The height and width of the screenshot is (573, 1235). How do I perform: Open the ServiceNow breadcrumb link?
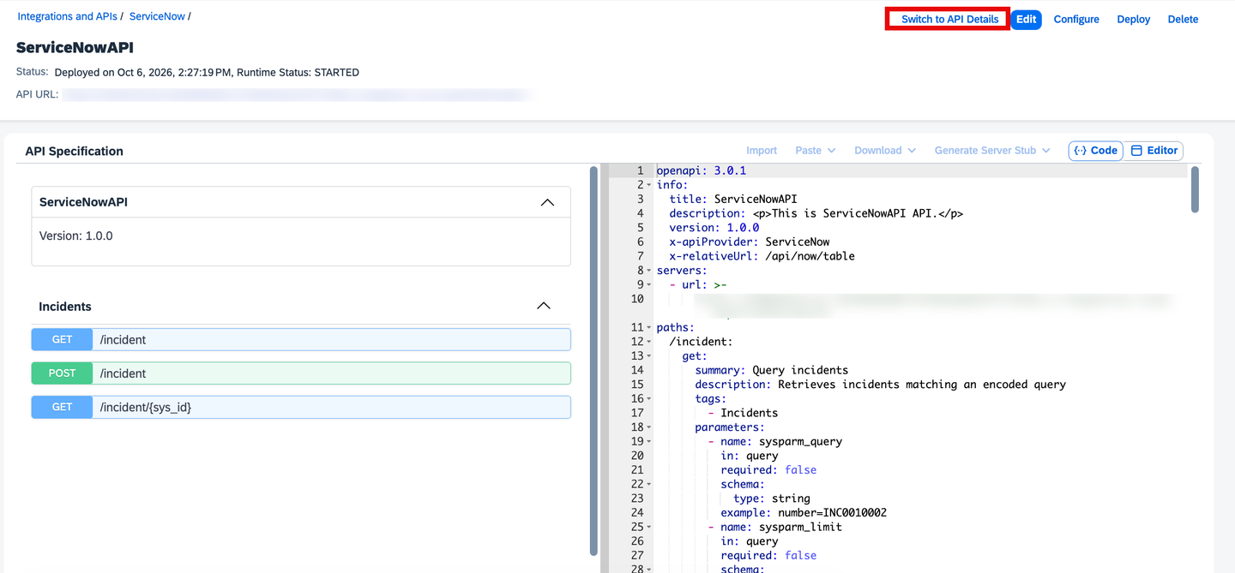157,16
